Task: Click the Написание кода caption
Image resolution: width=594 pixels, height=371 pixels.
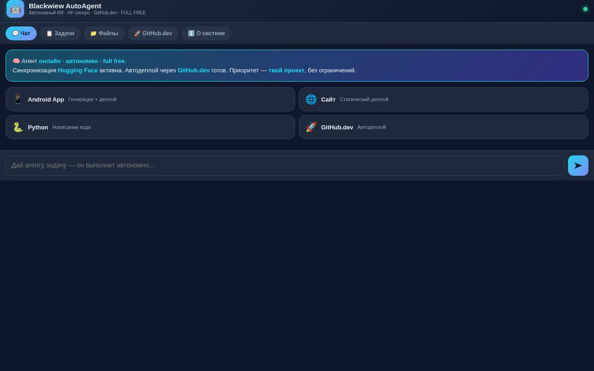Action: pos(71,127)
